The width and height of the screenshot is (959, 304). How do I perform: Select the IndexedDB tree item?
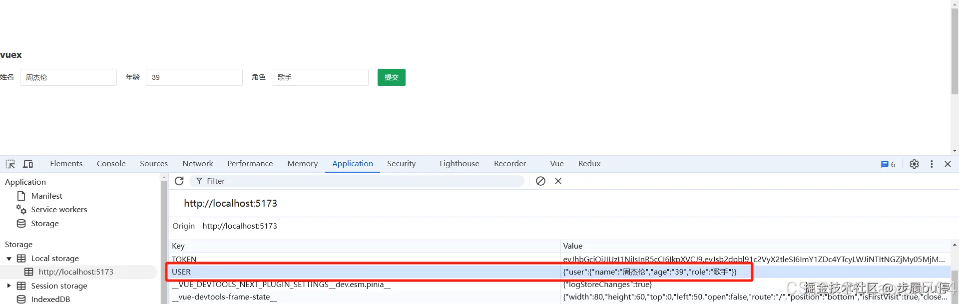coord(50,299)
